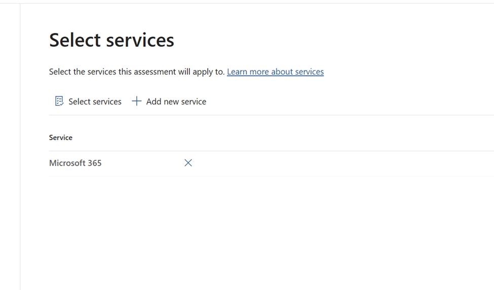Click the Service column header

click(61, 137)
